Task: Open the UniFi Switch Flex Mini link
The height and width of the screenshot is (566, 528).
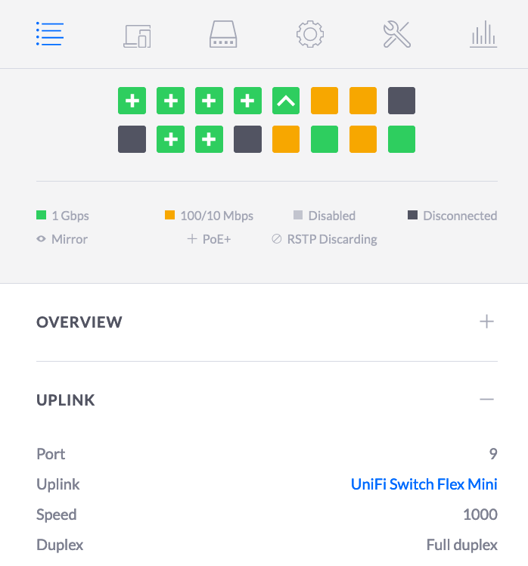Action: click(x=424, y=484)
